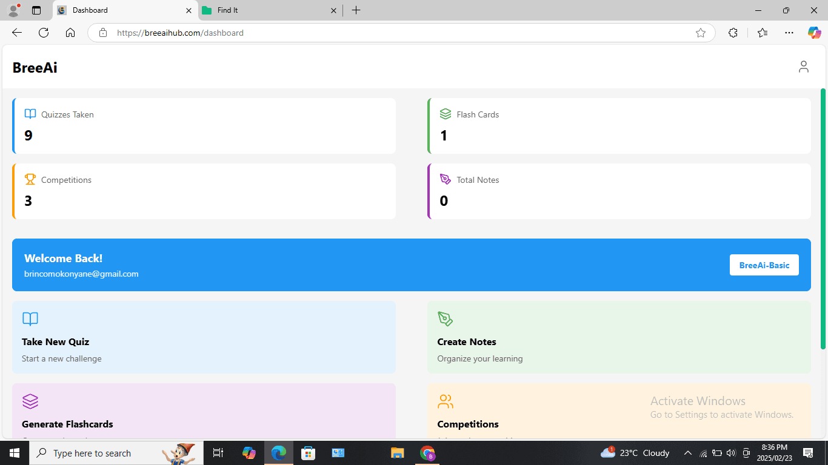Click the BreeAi logo

pos(35,67)
